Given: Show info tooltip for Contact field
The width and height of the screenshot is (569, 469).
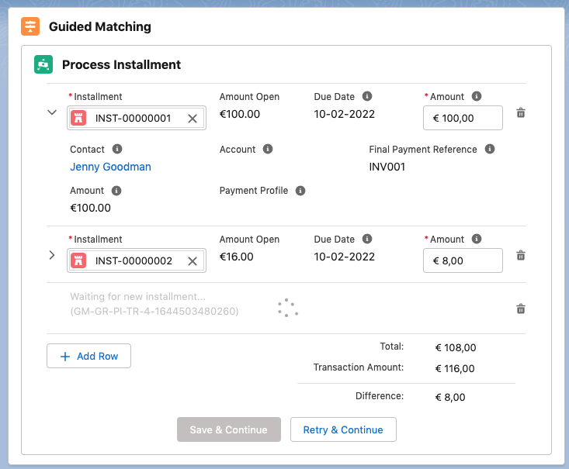Looking at the screenshot, I should coord(117,149).
